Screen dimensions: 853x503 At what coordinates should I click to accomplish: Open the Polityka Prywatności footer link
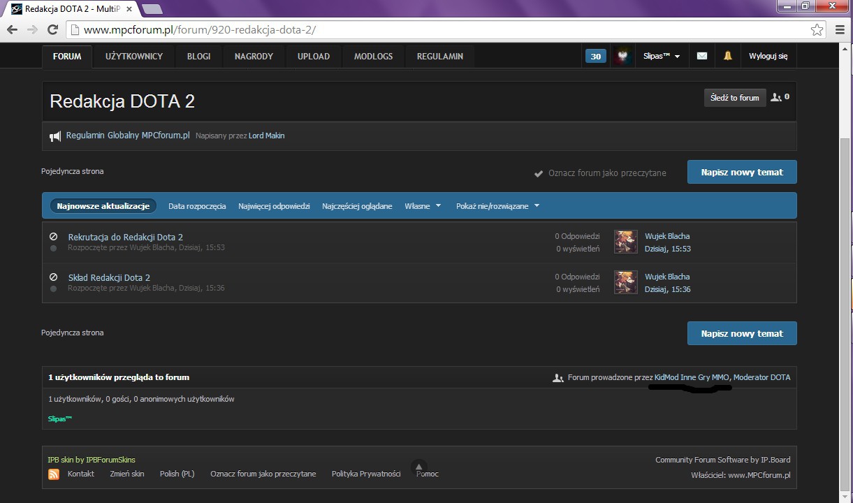tap(366, 474)
